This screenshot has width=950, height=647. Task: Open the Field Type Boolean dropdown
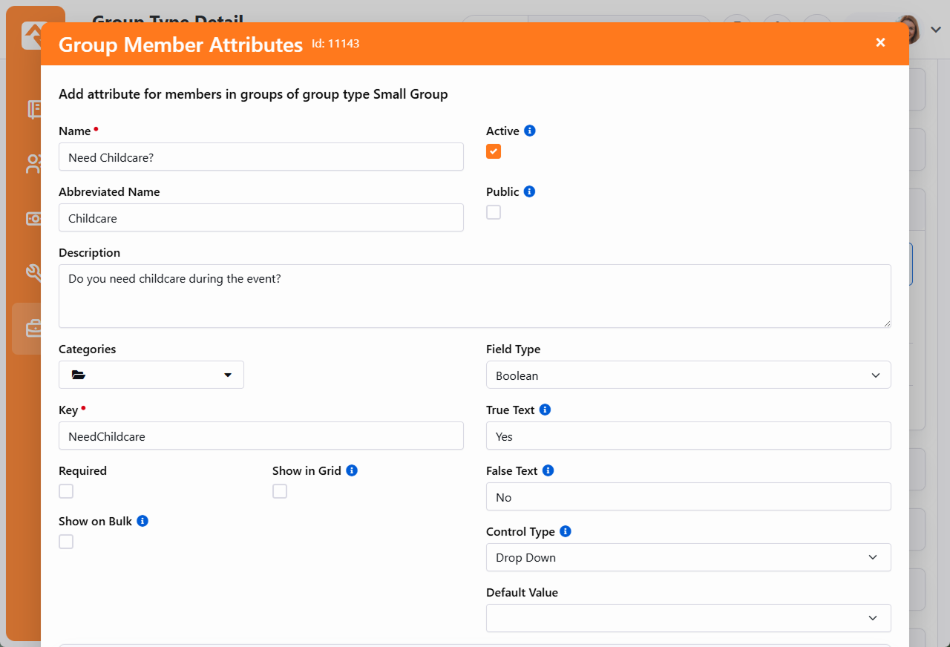(688, 375)
